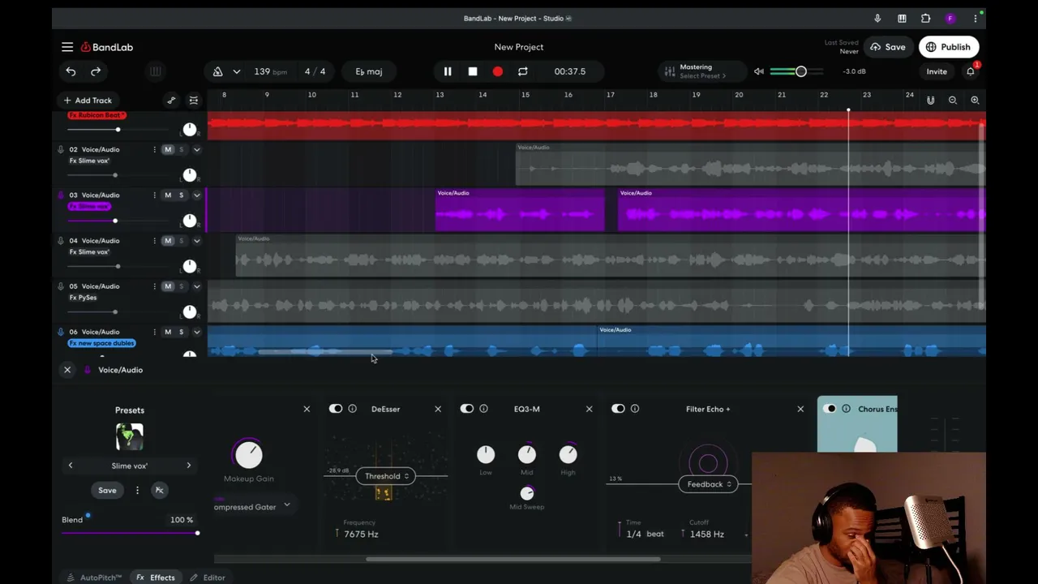Solo track 03 Voice/Audio
The width and height of the screenshot is (1038, 584).
pyautogui.click(x=182, y=195)
